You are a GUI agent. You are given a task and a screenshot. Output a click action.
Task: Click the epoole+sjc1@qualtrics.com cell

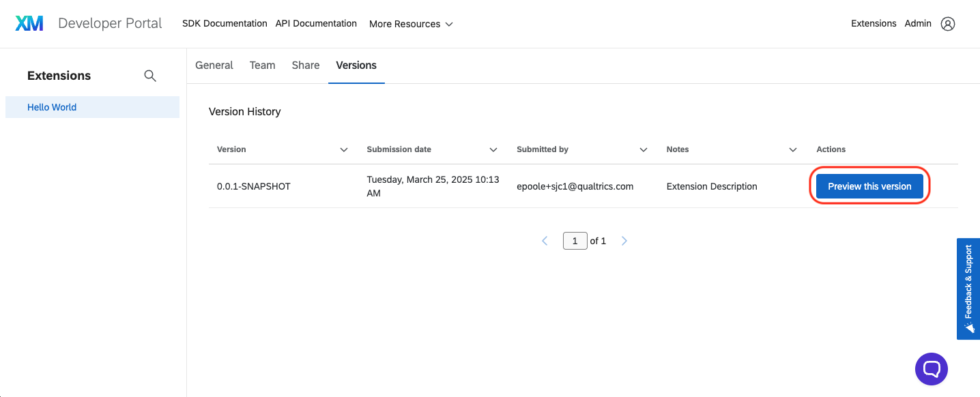(x=575, y=186)
